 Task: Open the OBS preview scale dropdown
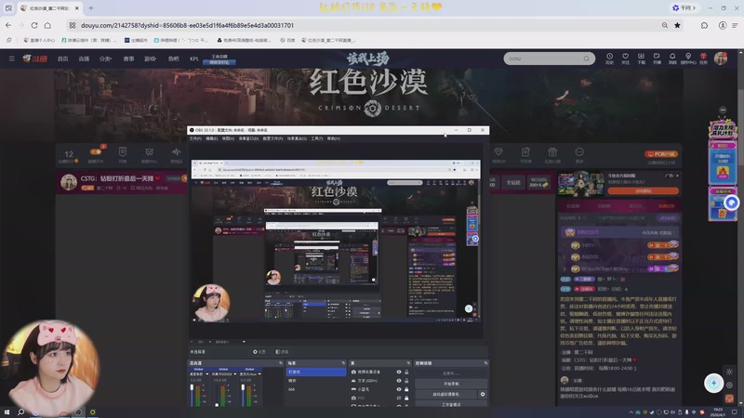[x=244, y=342]
